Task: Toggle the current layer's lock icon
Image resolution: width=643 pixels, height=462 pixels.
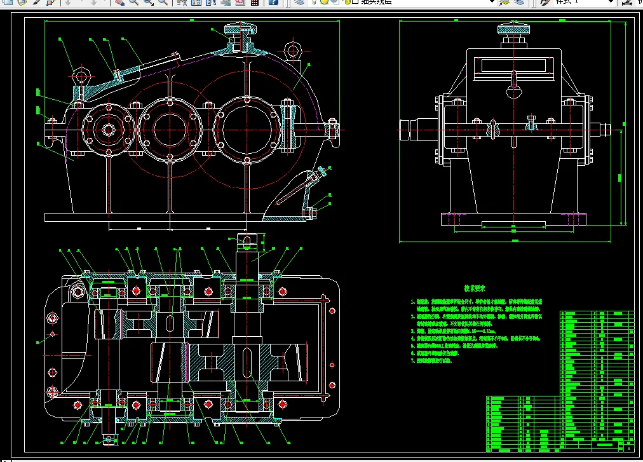Action: [x=346, y=2]
